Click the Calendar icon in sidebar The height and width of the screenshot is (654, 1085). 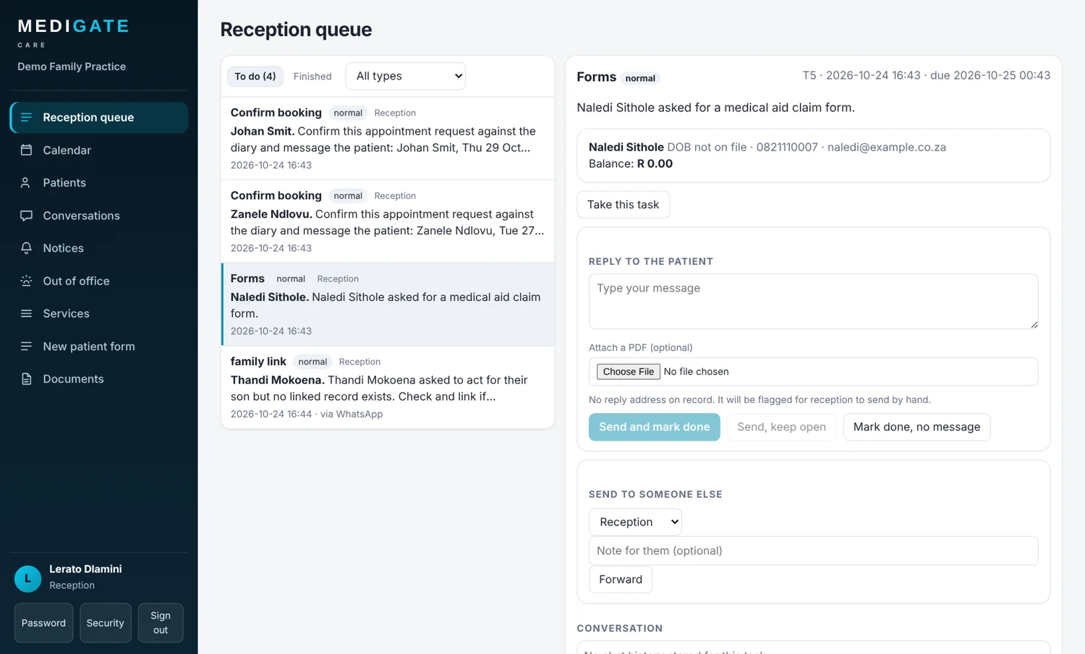coord(26,150)
